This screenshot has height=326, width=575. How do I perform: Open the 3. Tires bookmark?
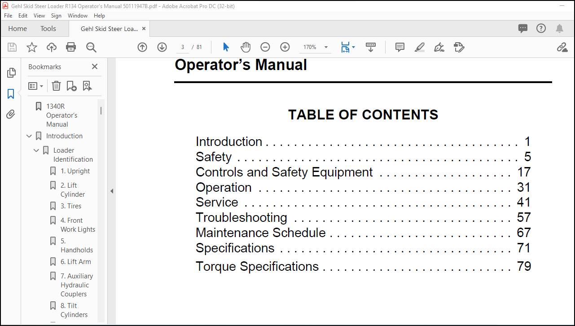pyautogui.click(x=71, y=206)
